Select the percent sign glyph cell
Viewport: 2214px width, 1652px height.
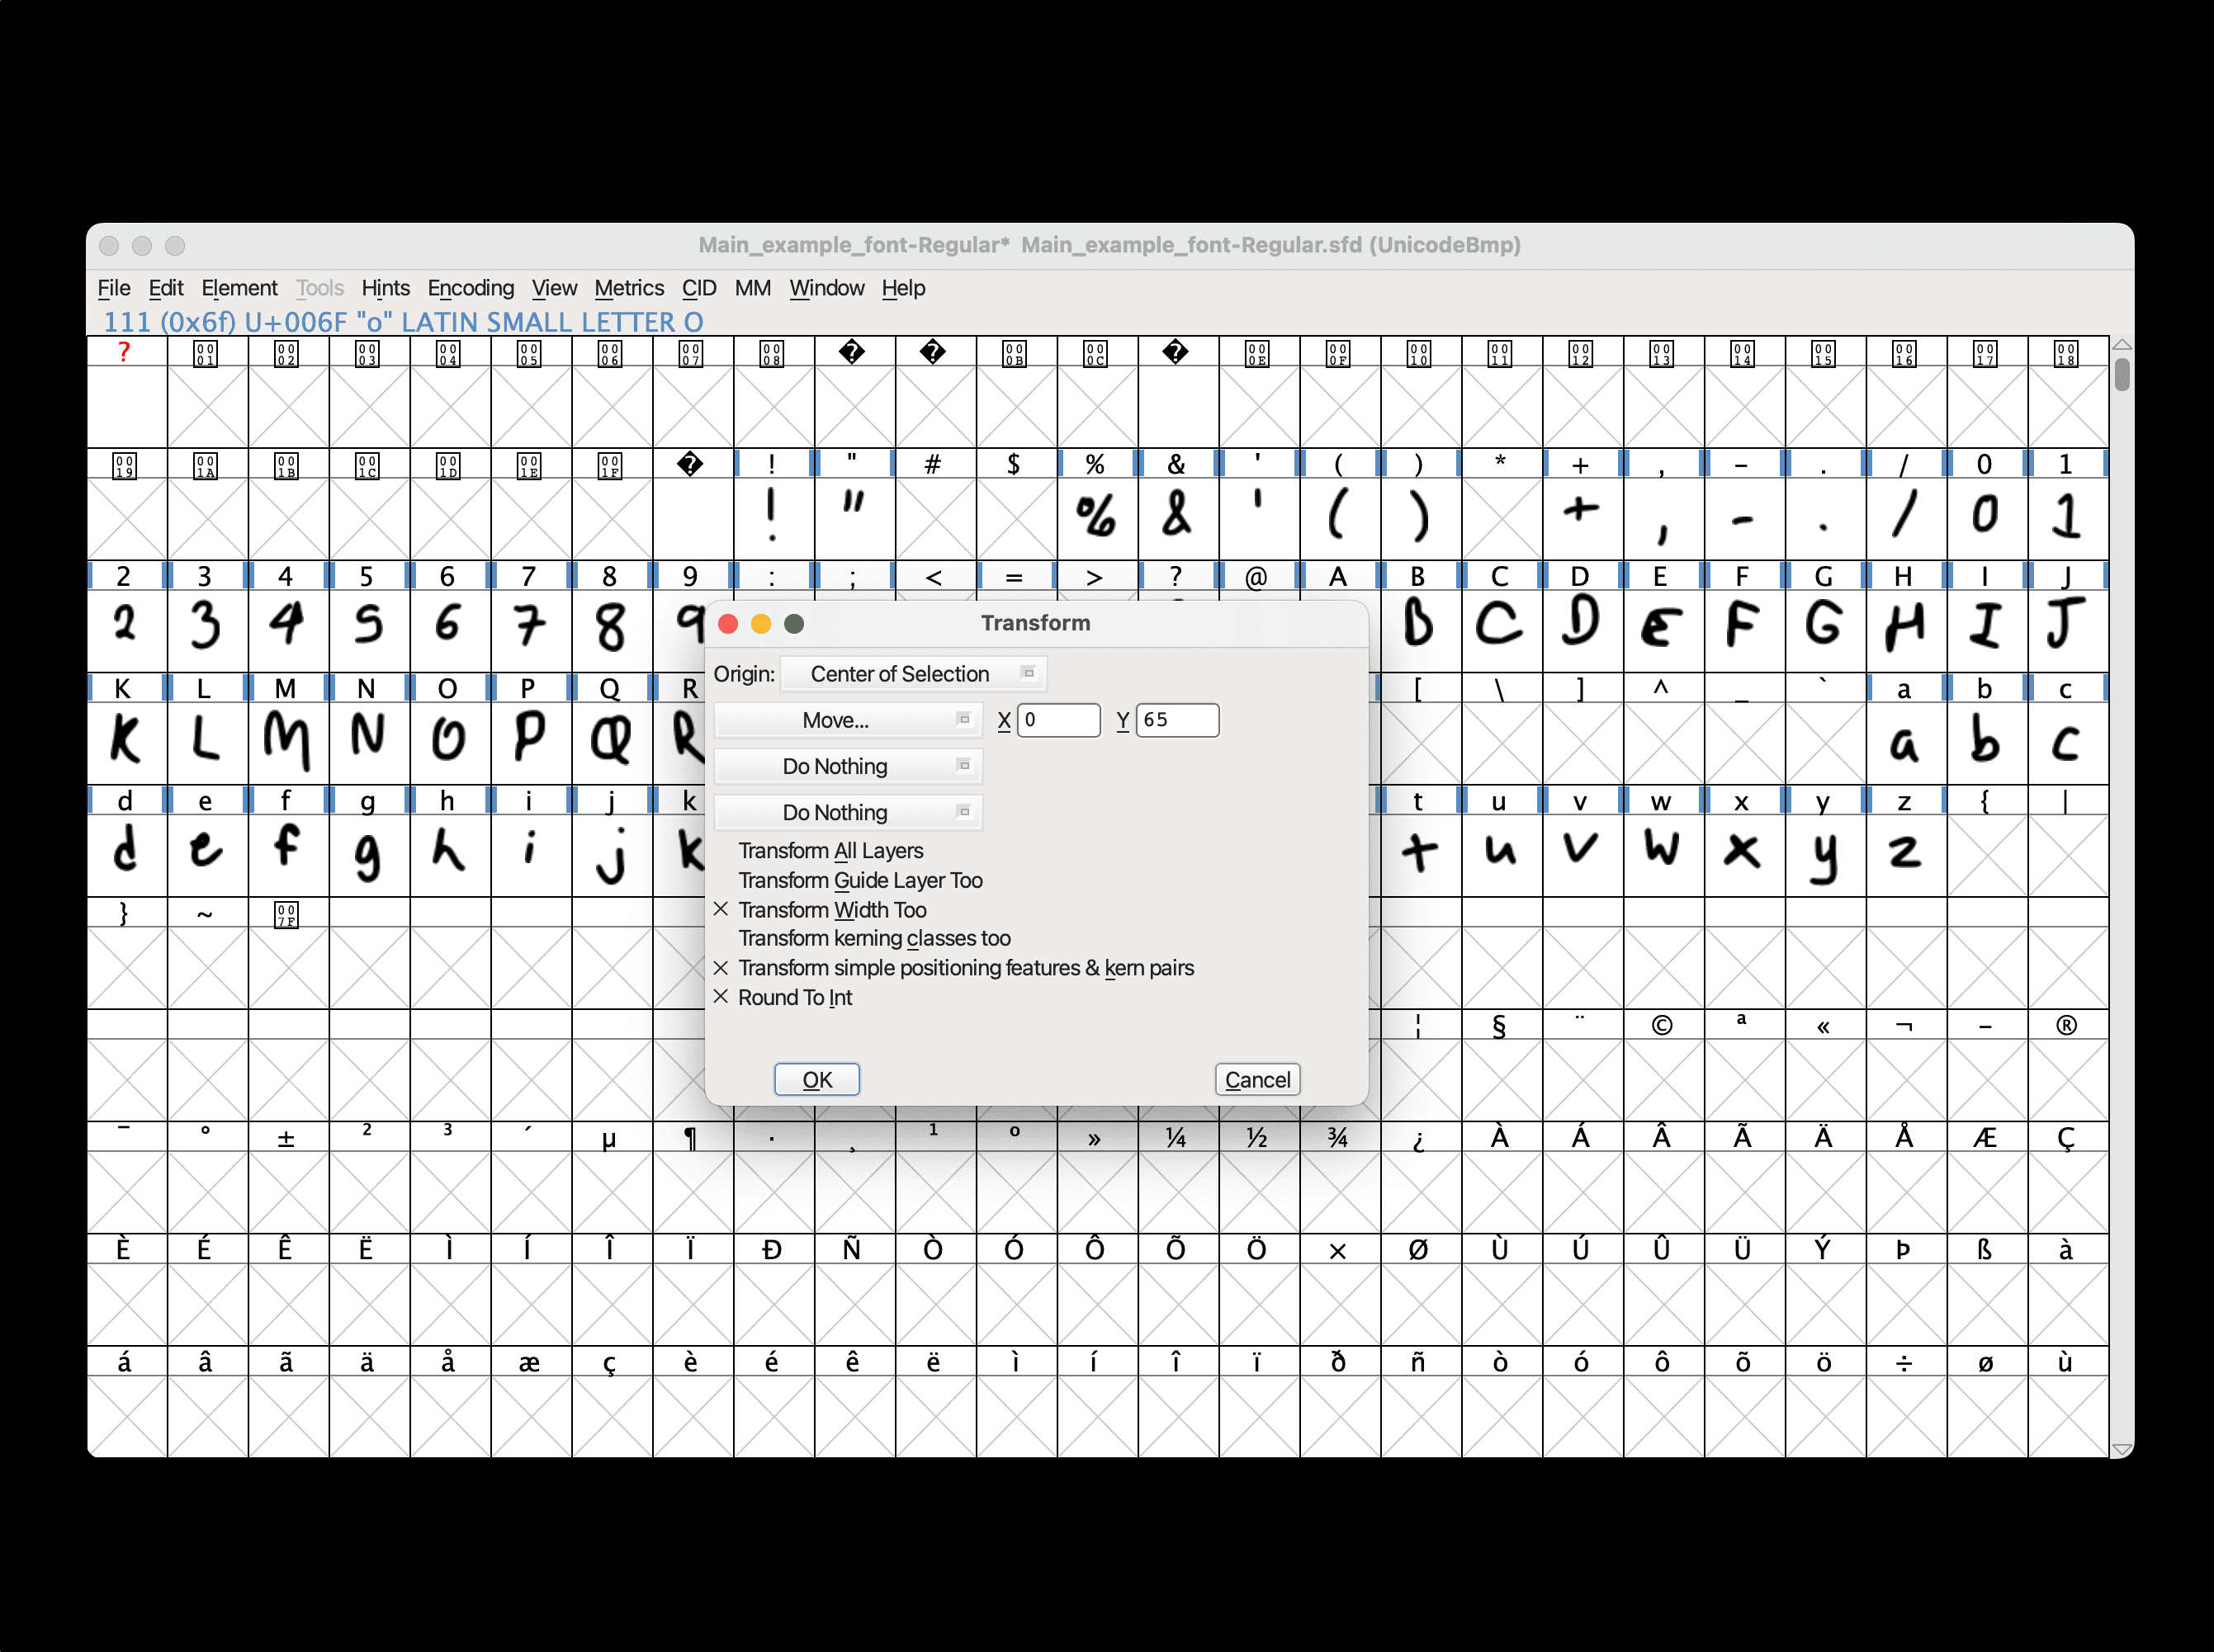tap(1097, 518)
